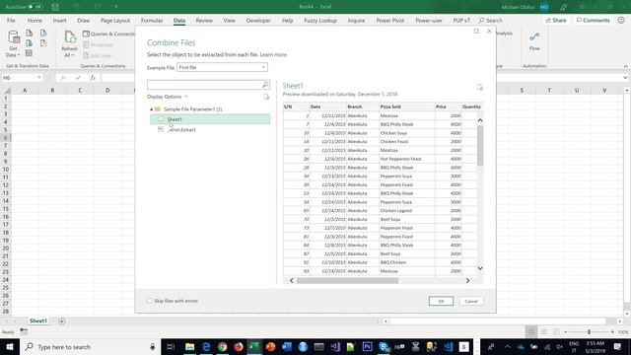Screen dimensions: 631x355
Task: Select the Sheet1 worksheet tab
Action: coord(38,320)
